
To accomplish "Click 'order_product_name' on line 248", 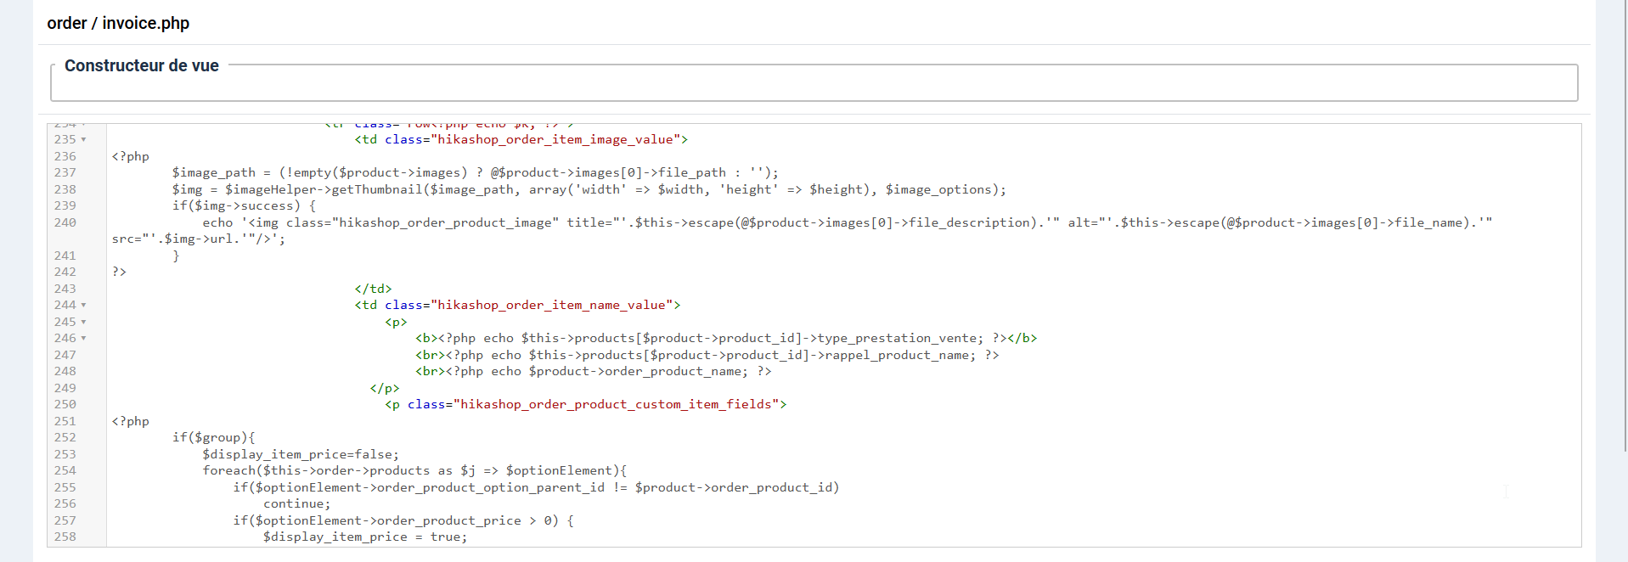I will [673, 371].
